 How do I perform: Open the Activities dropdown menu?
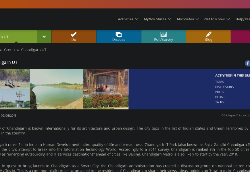tap(128, 19)
